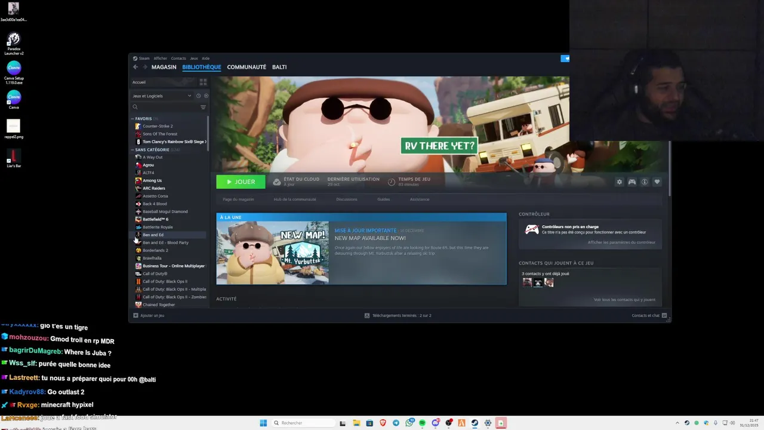This screenshot has height=430, width=764.
Task: Open the Hub de la communauté link
Action: (x=295, y=199)
